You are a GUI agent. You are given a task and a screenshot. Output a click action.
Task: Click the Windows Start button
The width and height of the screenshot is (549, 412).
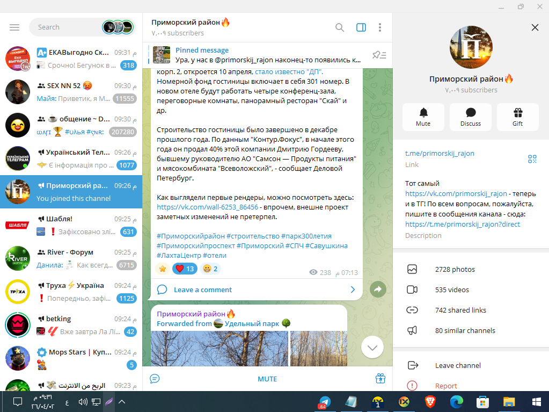[536, 402]
